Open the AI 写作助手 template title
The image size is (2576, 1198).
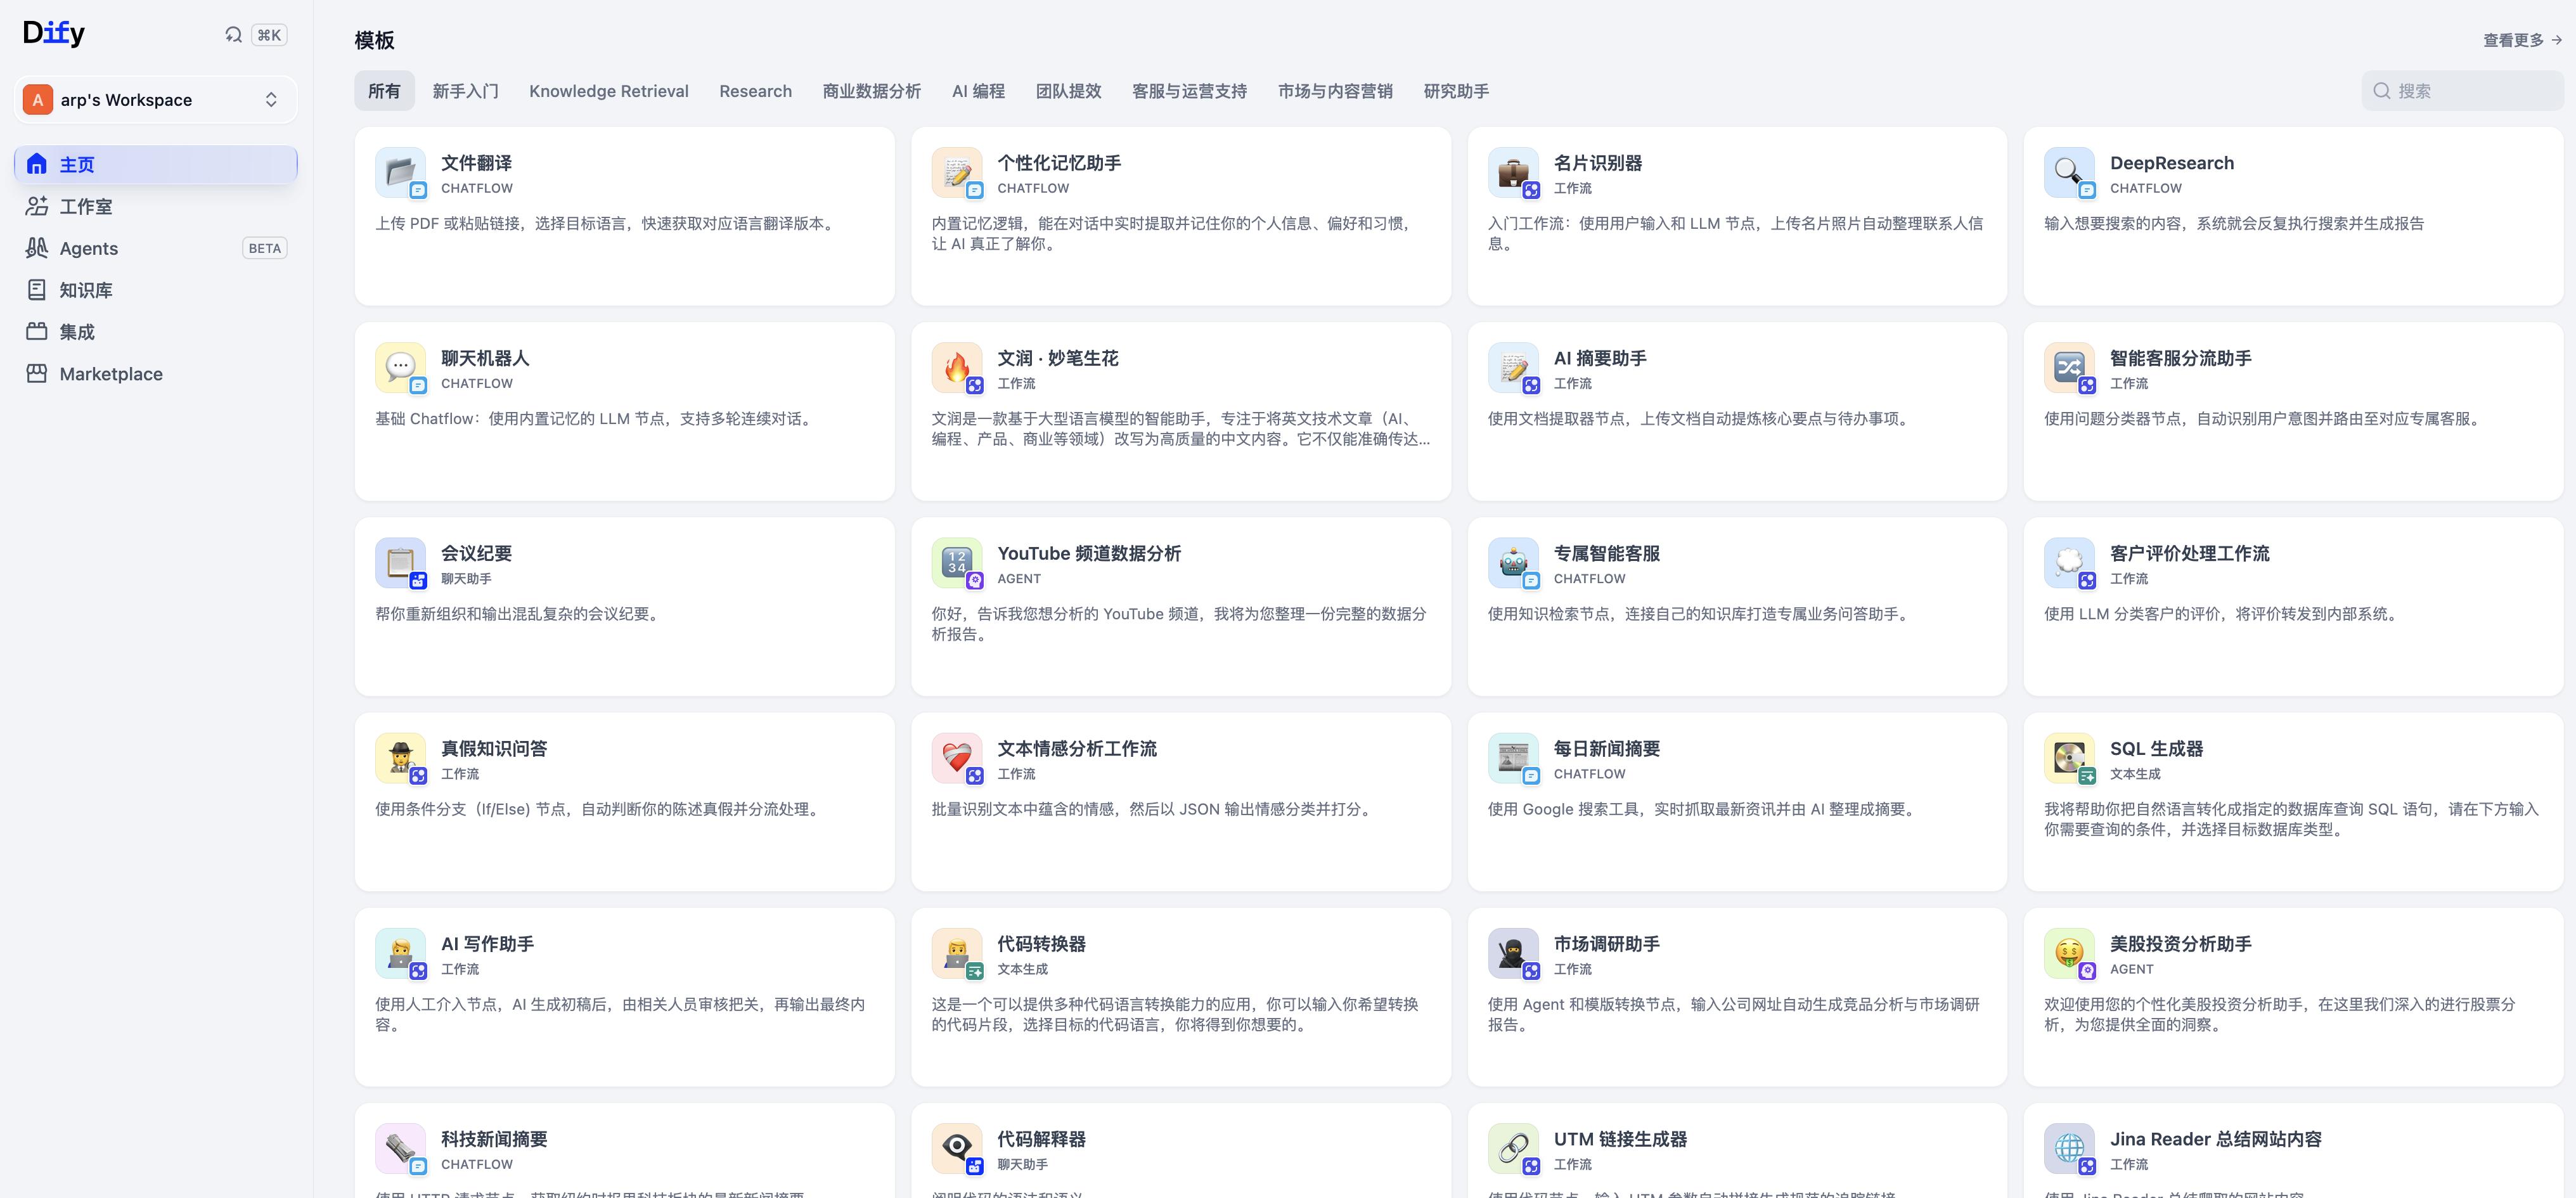pyautogui.click(x=488, y=943)
